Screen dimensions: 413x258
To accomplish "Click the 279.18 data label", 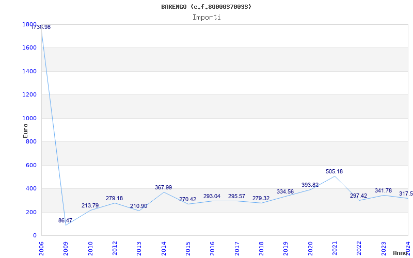I will click(x=114, y=198).
